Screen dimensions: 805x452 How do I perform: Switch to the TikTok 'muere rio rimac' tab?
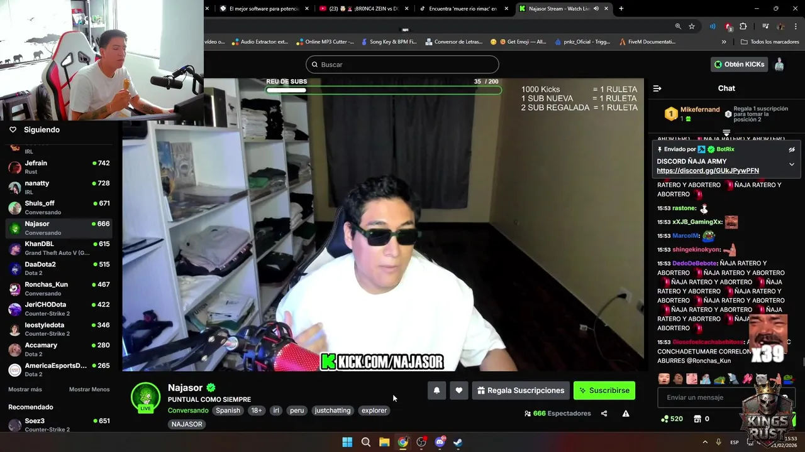[464, 9]
